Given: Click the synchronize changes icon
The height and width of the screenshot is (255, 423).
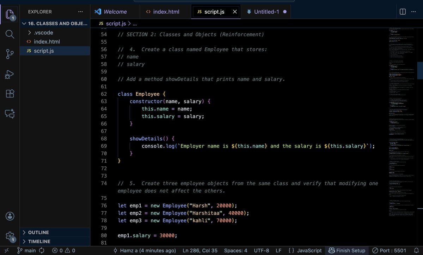Looking at the screenshot, I should click(42, 250).
